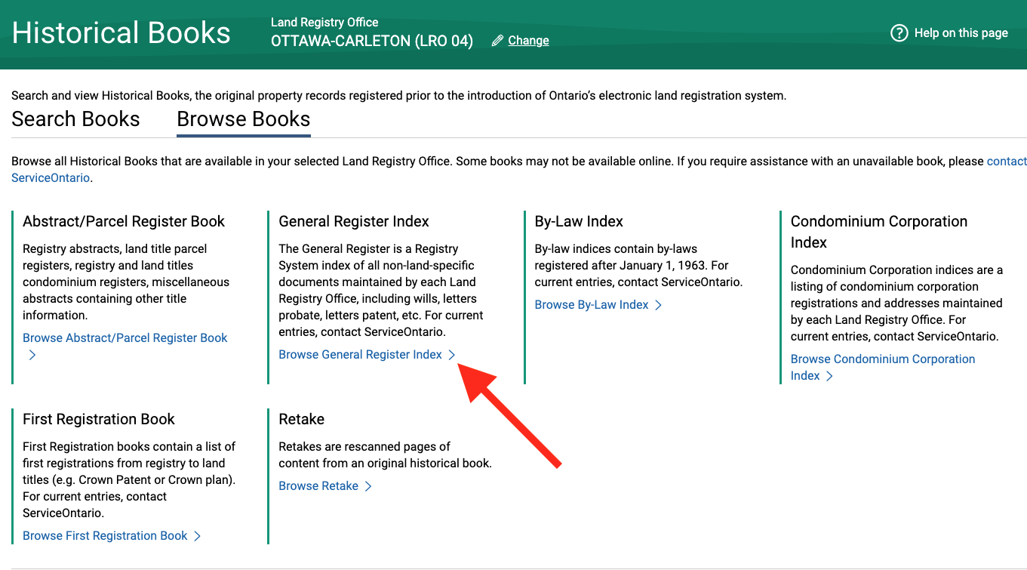Screen dimensions: 1027x570
Task: Click the chevron after Browse First Registration Book
Action: click(x=198, y=536)
